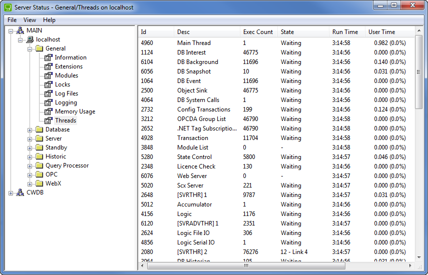Select the Modules tree item
Image resolution: width=428 pixels, height=275 pixels.
[x=66, y=75]
